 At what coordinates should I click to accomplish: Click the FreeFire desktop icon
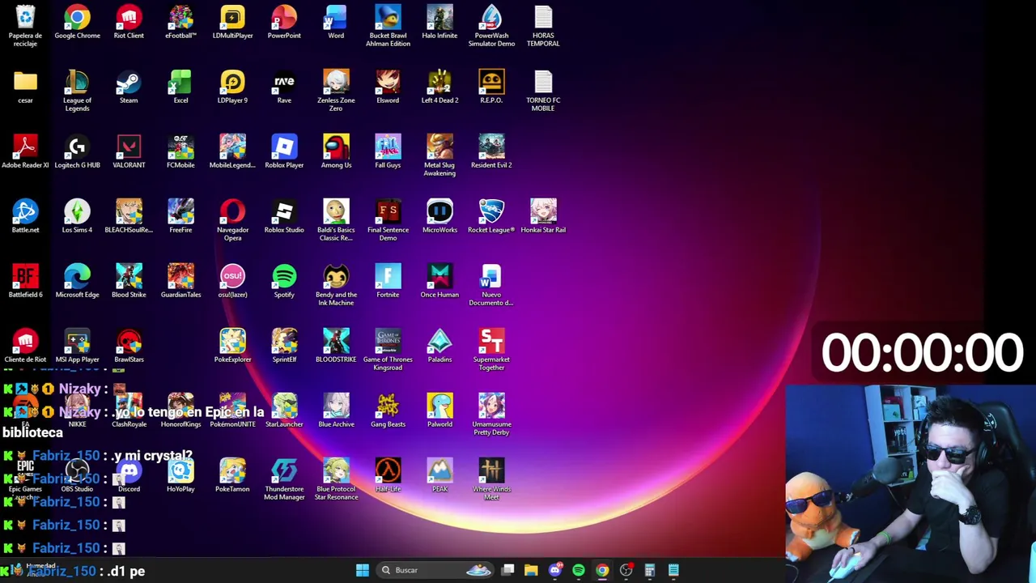(180, 217)
